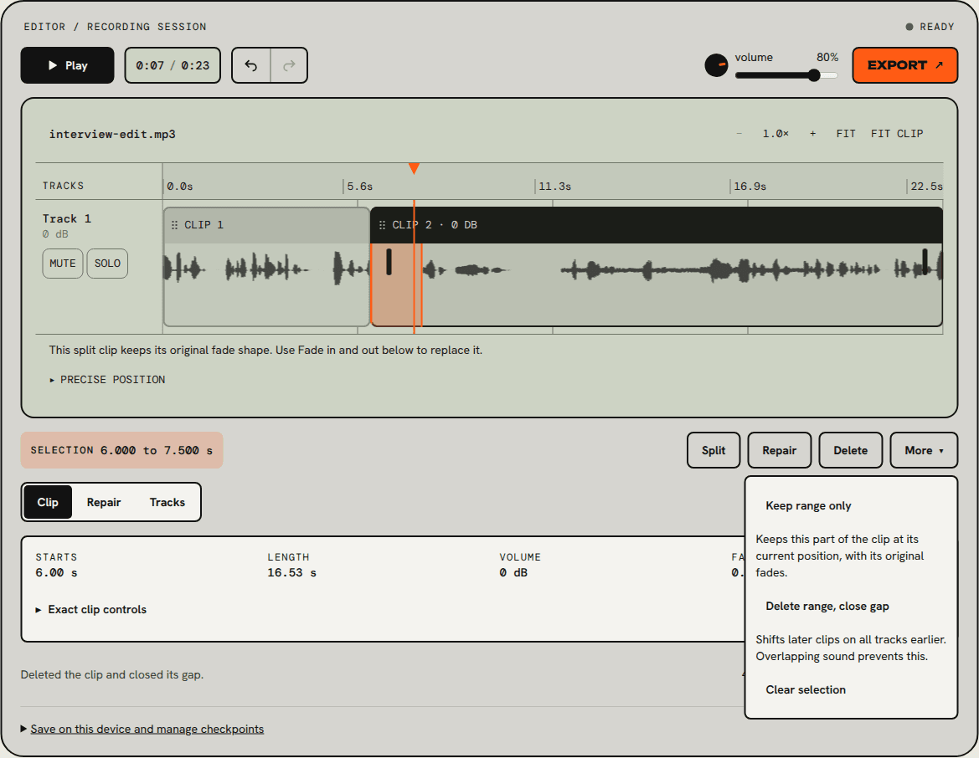979x758 pixels.
Task: Click the 80% volume value
Action: point(827,58)
